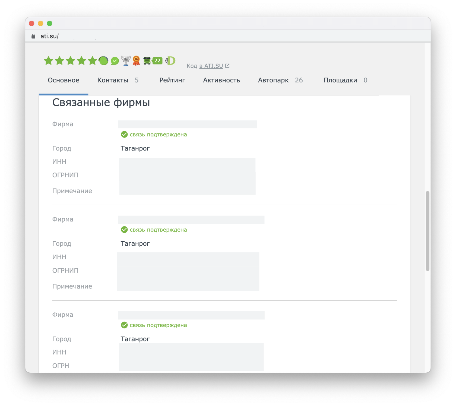Viewport: 456px width, 406px height.
Task: Click the green D rating badge
Action: pos(170,61)
